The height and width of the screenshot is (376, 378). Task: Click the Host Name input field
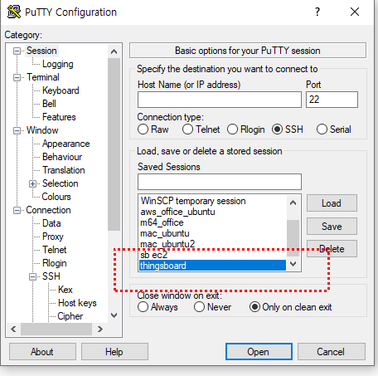click(x=220, y=100)
